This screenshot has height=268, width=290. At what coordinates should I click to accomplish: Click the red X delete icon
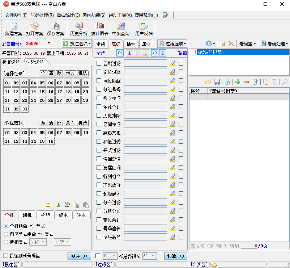pyautogui.click(x=231, y=43)
